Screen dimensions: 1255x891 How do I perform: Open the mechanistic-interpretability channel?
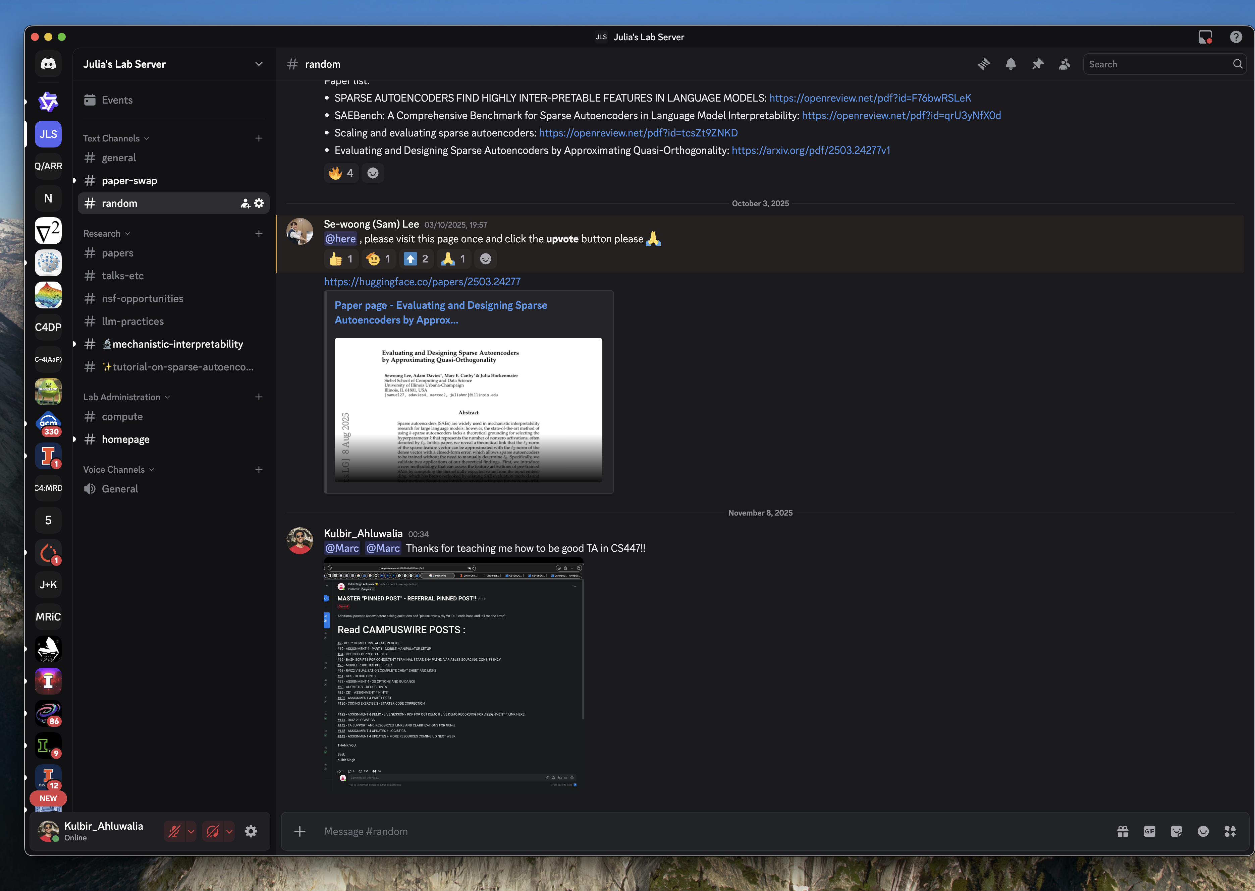(173, 344)
